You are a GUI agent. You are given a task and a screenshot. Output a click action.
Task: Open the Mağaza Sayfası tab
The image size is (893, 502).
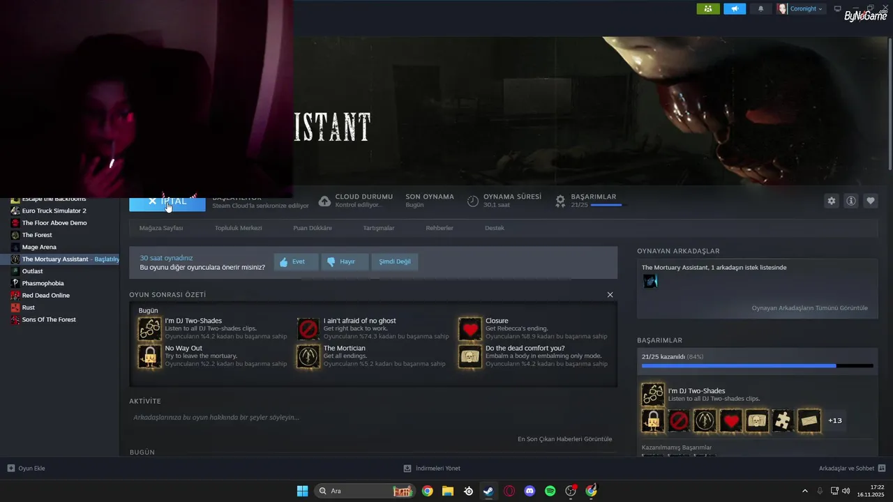pyautogui.click(x=161, y=228)
